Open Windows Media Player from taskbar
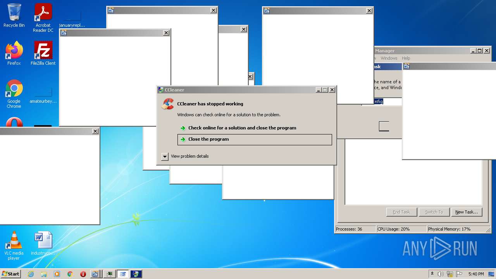 click(57, 274)
